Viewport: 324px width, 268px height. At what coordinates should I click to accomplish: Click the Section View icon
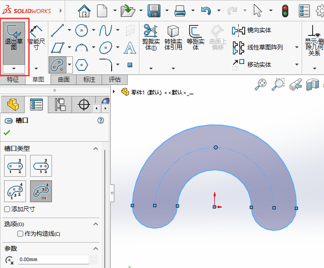(x=313, y=84)
